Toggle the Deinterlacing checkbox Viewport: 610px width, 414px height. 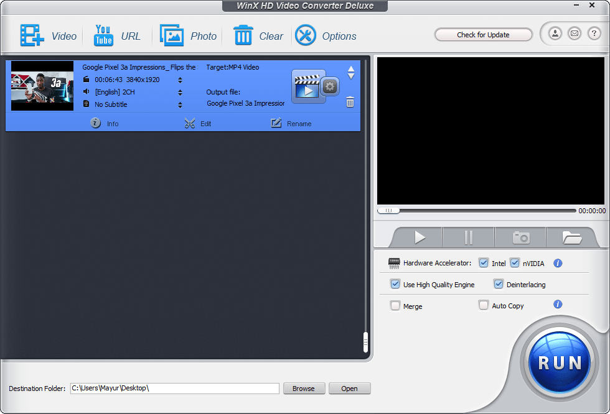pyautogui.click(x=499, y=284)
